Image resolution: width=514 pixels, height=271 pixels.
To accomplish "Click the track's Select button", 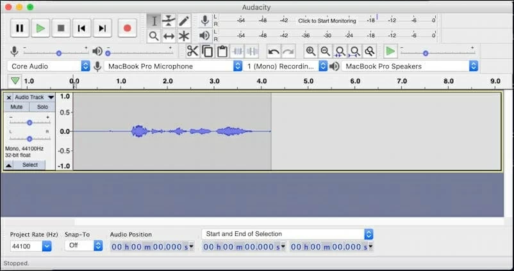I will pos(30,165).
